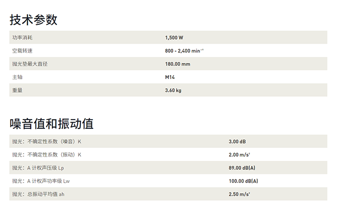Screen dimensions: 337x208
Task: Click the 2.00 m/s² value
Action: [240, 154]
